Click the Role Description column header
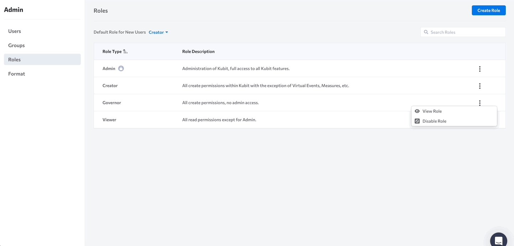 point(198,52)
